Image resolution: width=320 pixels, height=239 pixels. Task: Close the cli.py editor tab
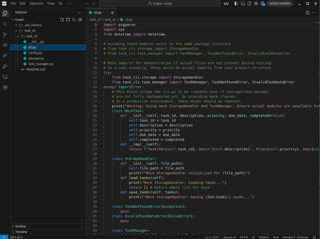tap(112, 13)
